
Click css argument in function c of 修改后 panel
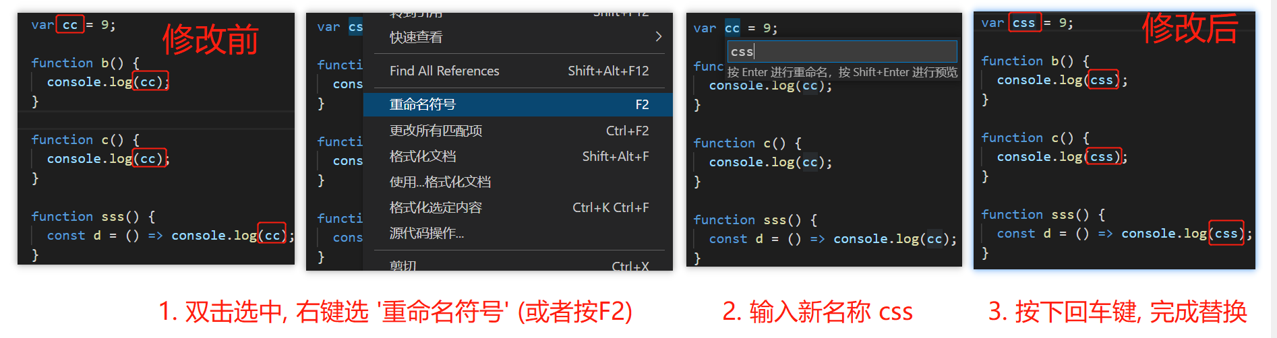(x=1102, y=156)
